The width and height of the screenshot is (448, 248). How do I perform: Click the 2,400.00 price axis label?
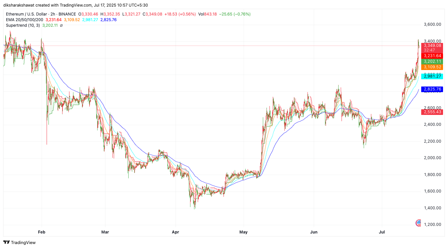coord(432,124)
